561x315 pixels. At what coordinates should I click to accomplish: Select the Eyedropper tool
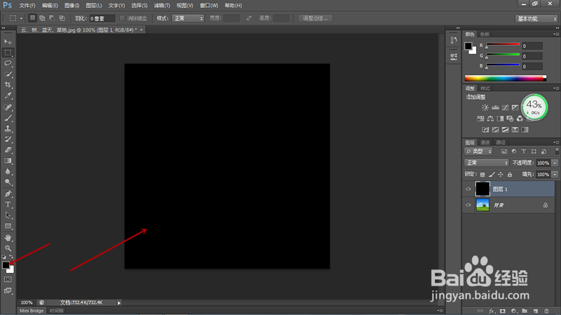coord(8,95)
